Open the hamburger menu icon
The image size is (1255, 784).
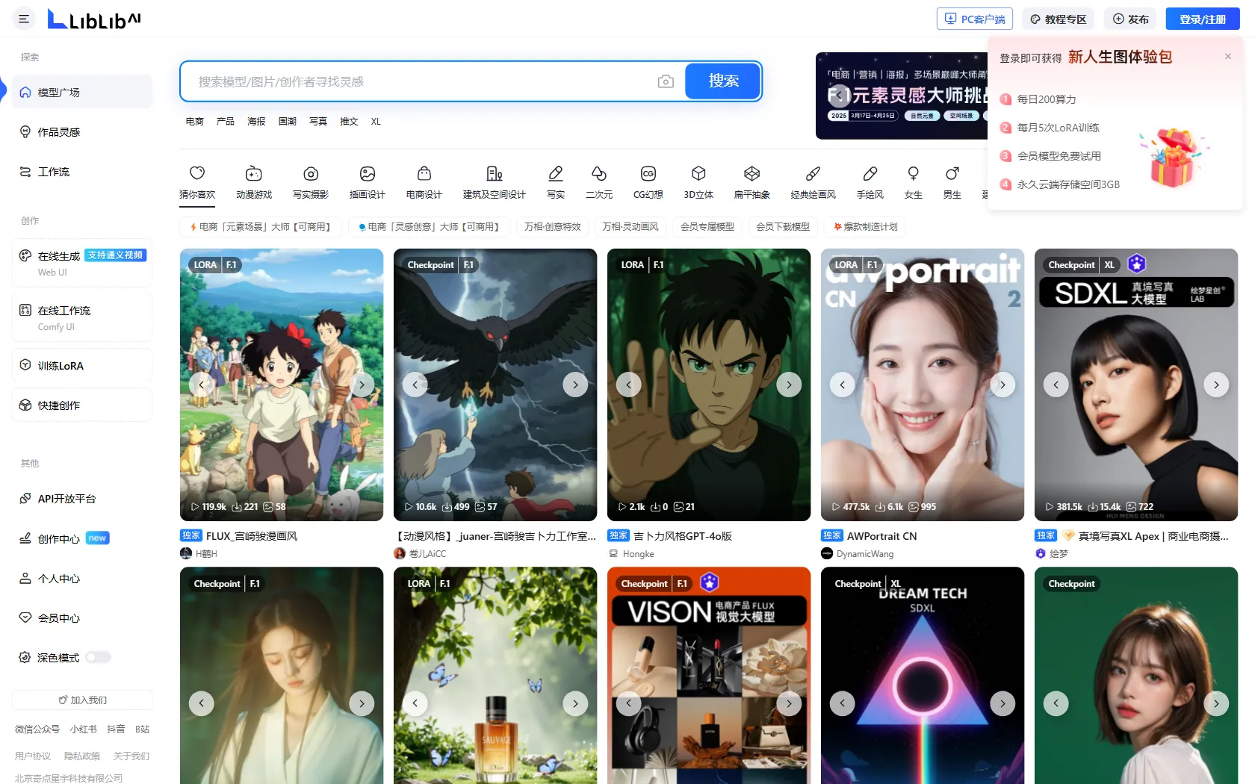tap(24, 19)
